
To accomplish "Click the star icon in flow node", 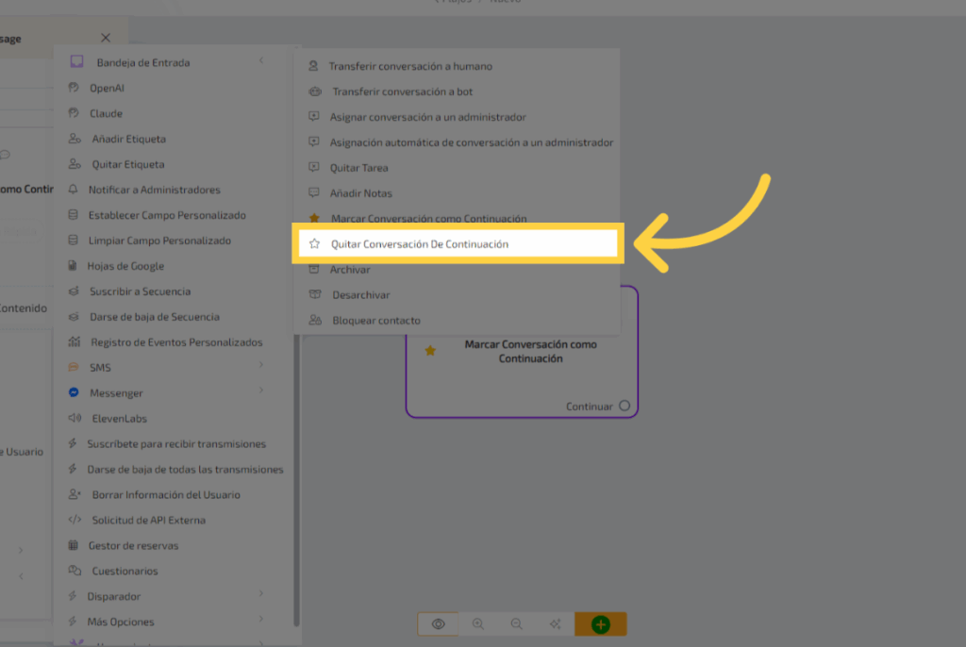I will [430, 351].
